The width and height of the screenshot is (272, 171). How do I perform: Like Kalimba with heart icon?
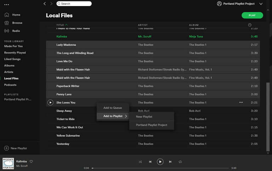[x=31, y=161]
